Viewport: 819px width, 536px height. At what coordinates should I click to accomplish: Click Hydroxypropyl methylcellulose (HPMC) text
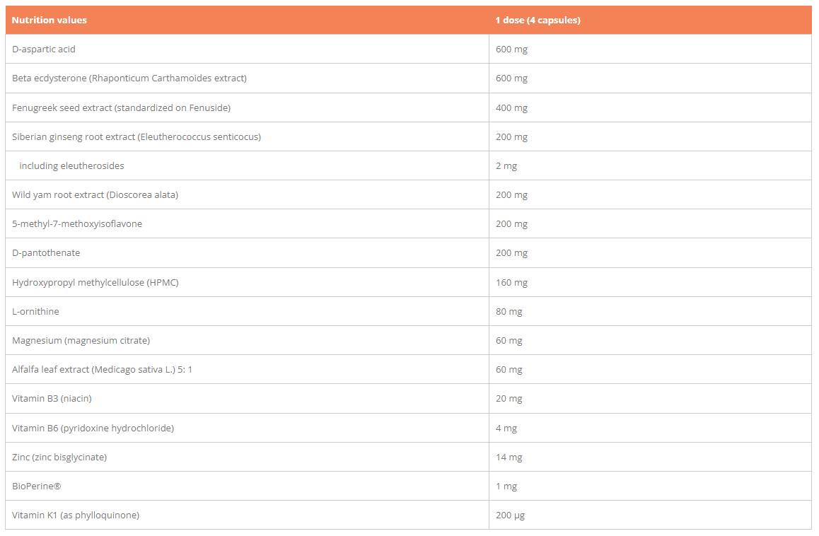point(95,283)
